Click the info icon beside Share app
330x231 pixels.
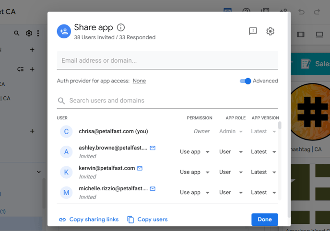(121, 28)
